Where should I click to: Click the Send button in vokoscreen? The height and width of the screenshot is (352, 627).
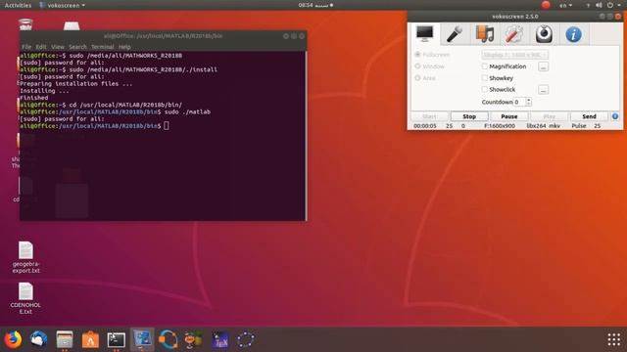pyautogui.click(x=589, y=116)
